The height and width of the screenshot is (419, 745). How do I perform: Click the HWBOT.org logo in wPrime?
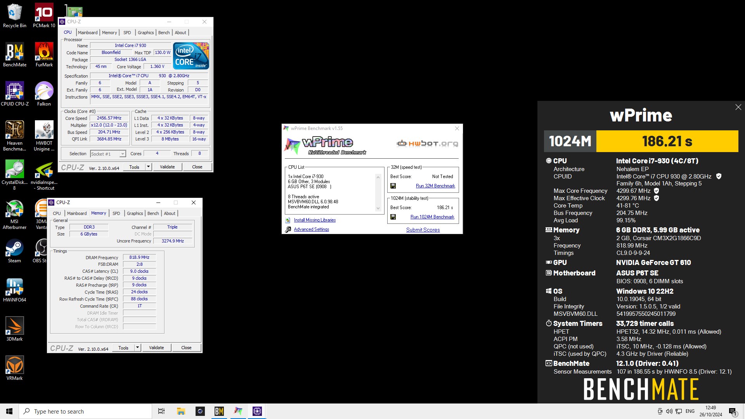[x=427, y=144]
